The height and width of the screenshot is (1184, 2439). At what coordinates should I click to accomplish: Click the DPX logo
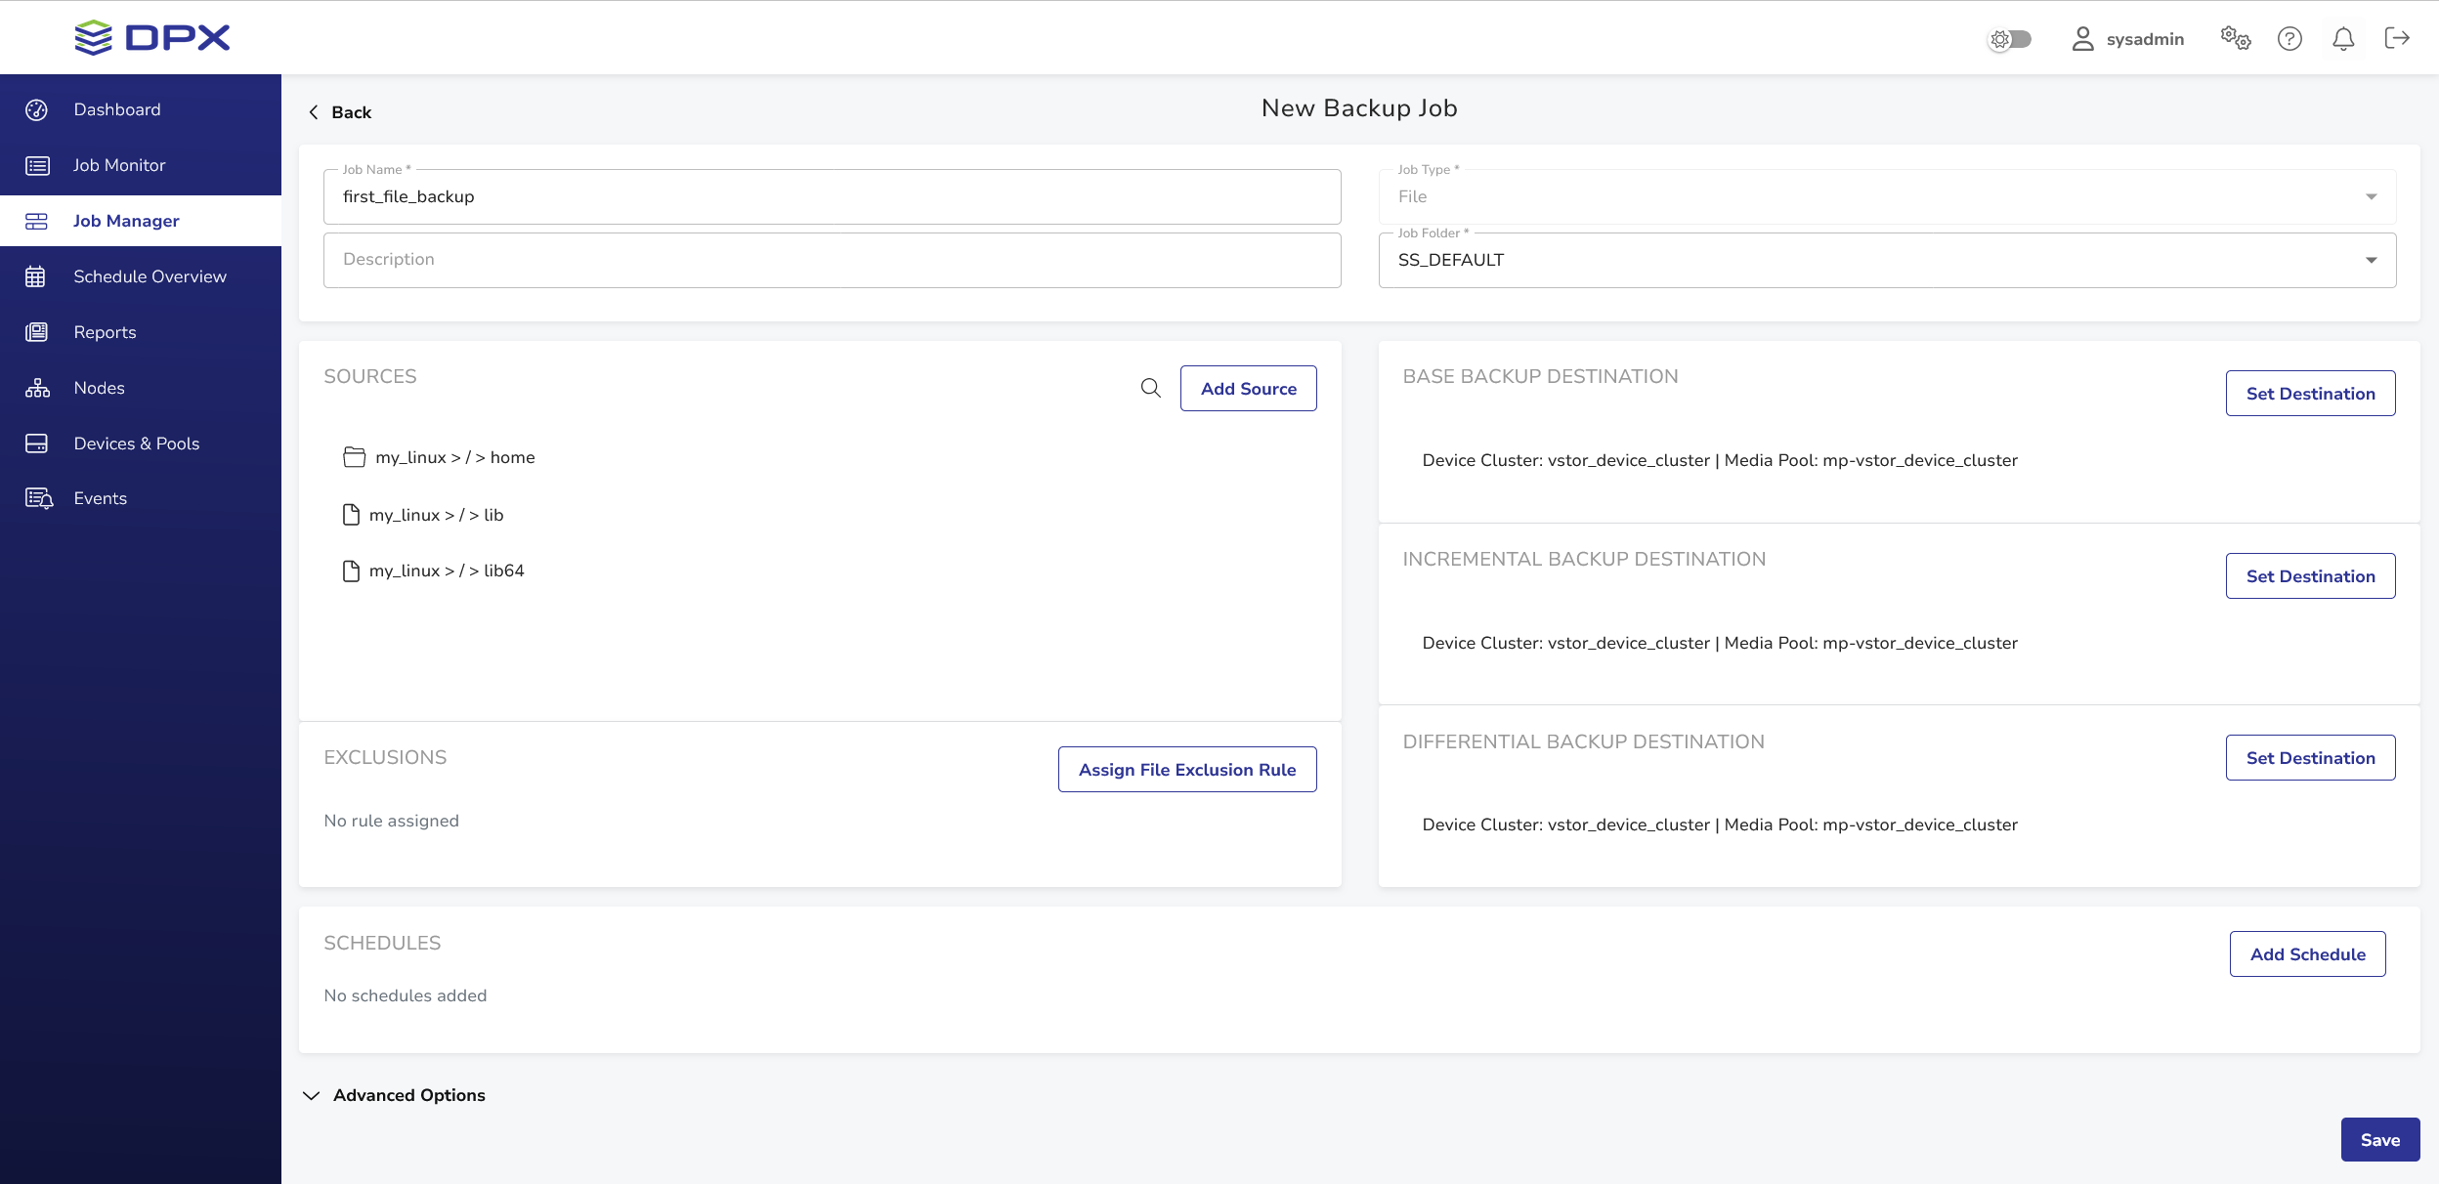coord(152,38)
